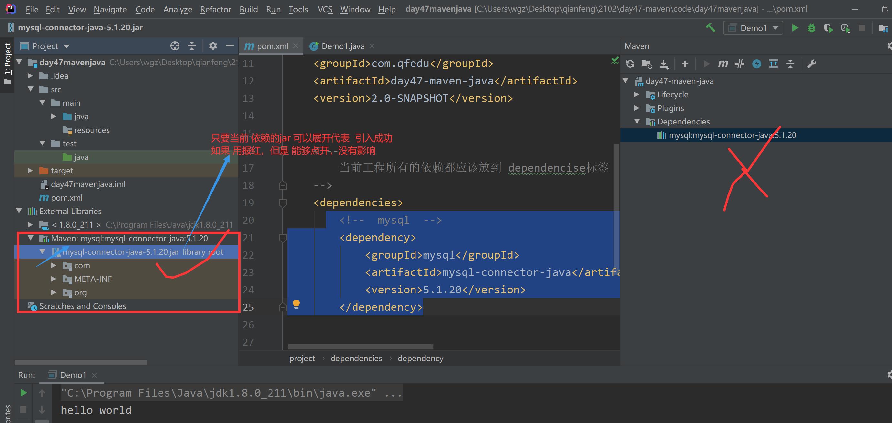Expand the com package in jar
Image resolution: width=892 pixels, height=423 pixels.
[54, 265]
